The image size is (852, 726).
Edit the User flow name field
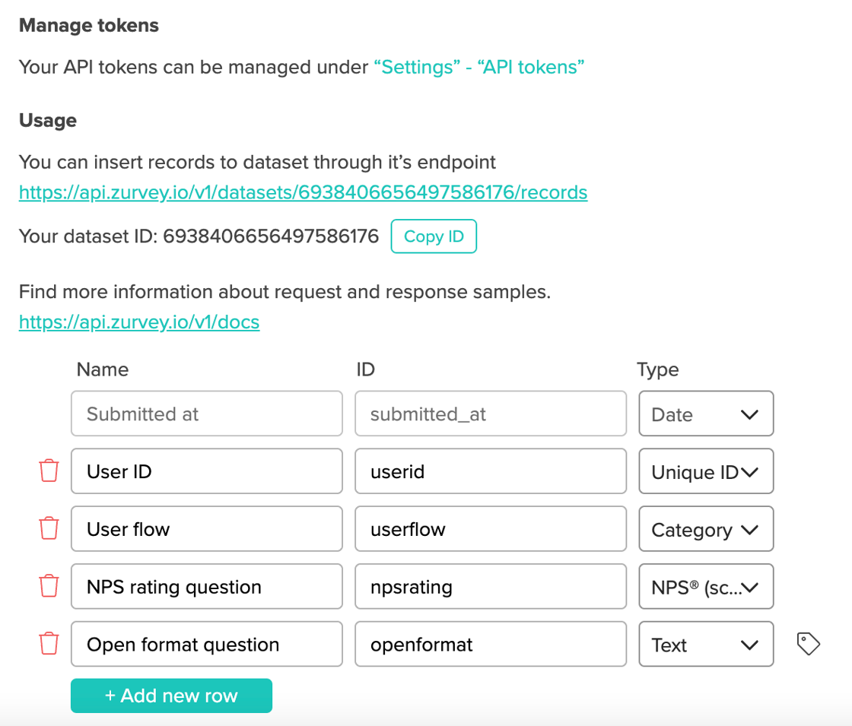pos(206,528)
